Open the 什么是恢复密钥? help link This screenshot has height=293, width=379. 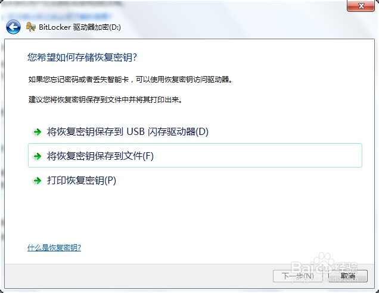coord(54,248)
